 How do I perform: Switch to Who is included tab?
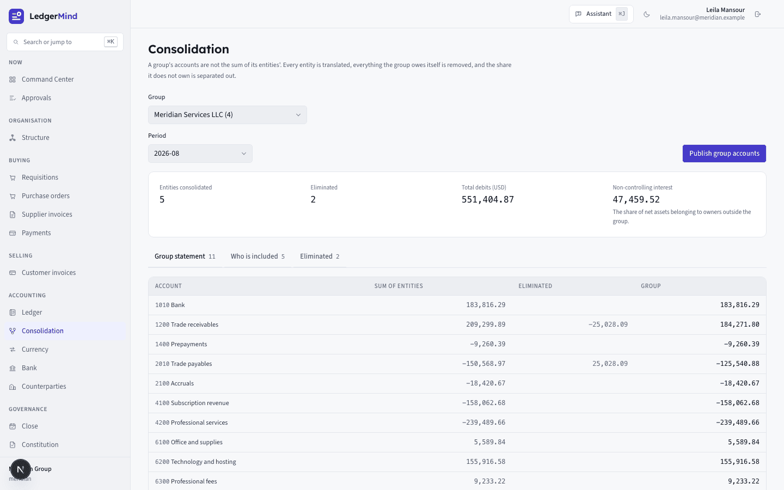click(258, 256)
